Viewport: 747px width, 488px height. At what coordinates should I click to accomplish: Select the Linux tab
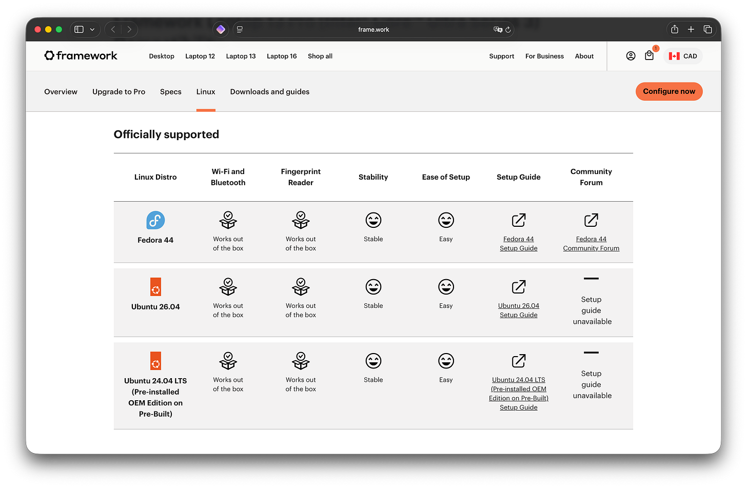206,91
